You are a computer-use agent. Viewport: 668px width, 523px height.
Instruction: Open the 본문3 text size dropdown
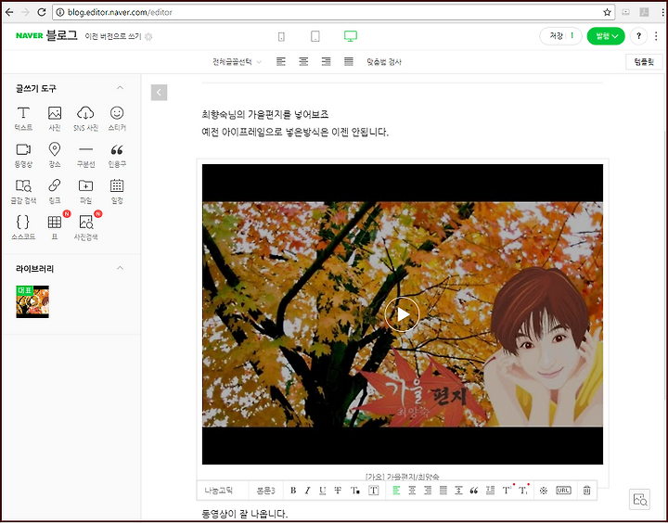tap(266, 491)
